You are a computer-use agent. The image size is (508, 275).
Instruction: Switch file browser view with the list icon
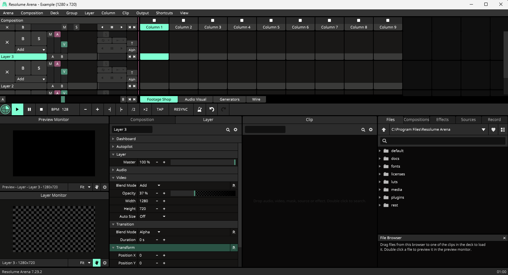pos(502,129)
